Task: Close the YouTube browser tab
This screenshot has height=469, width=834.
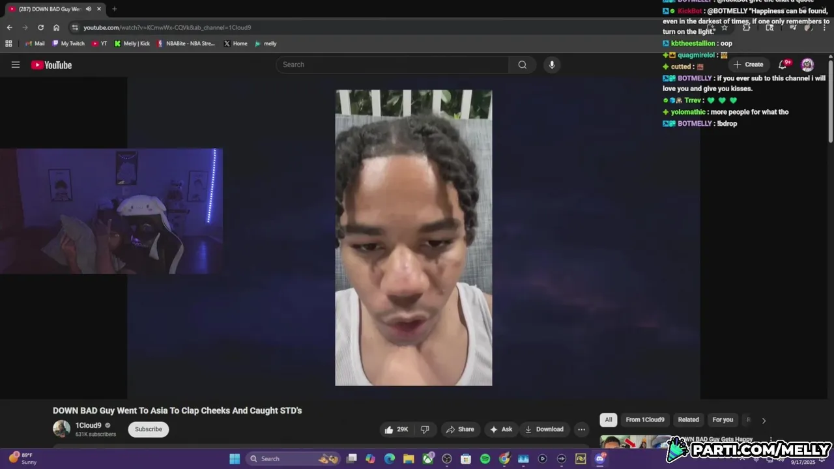Action: [x=99, y=9]
